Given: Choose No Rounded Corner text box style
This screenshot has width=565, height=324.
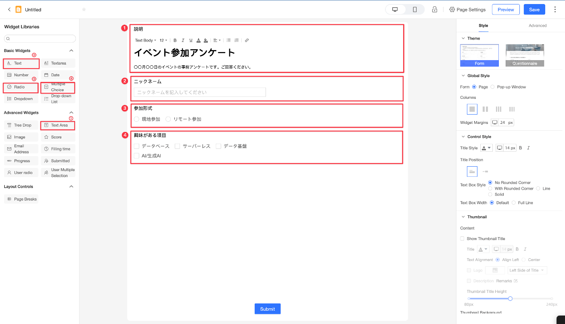Looking at the screenshot, I should tap(490, 182).
